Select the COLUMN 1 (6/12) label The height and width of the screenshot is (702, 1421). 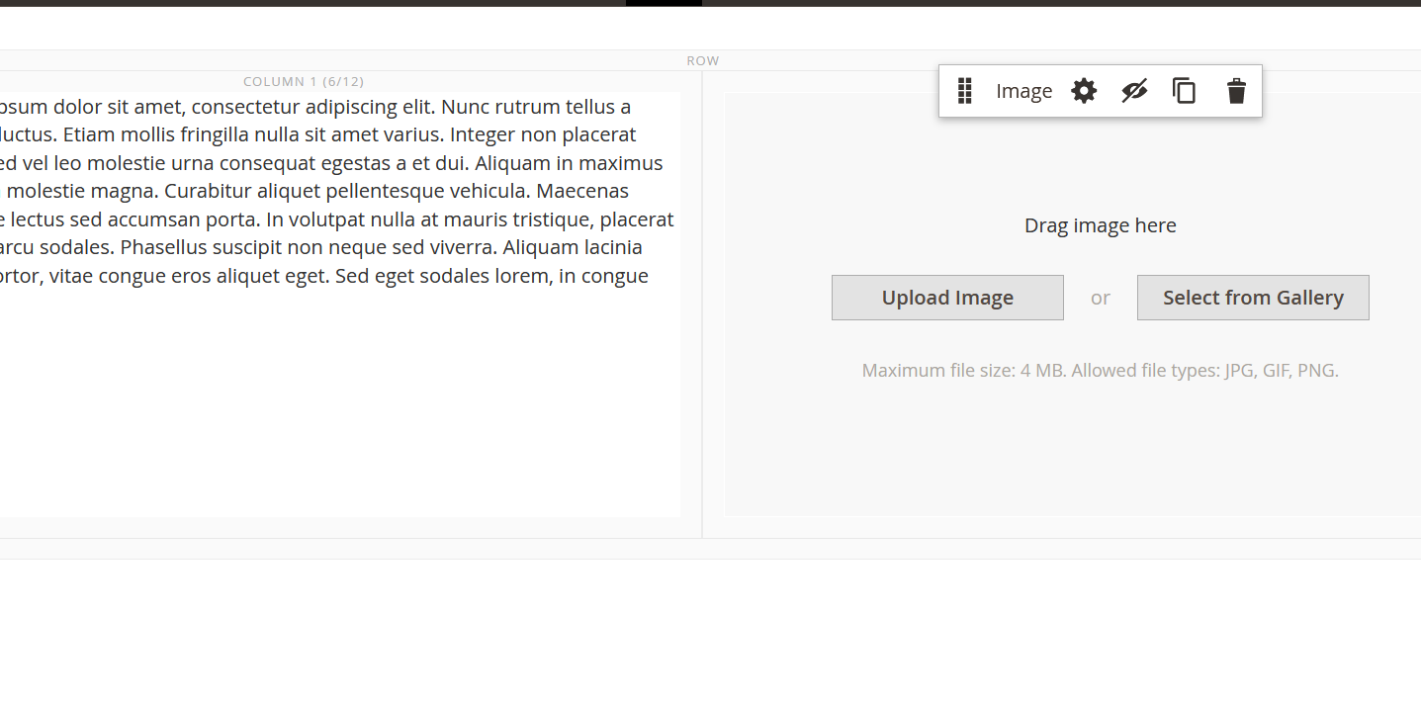pyautogui.click(x=304, y=82)
